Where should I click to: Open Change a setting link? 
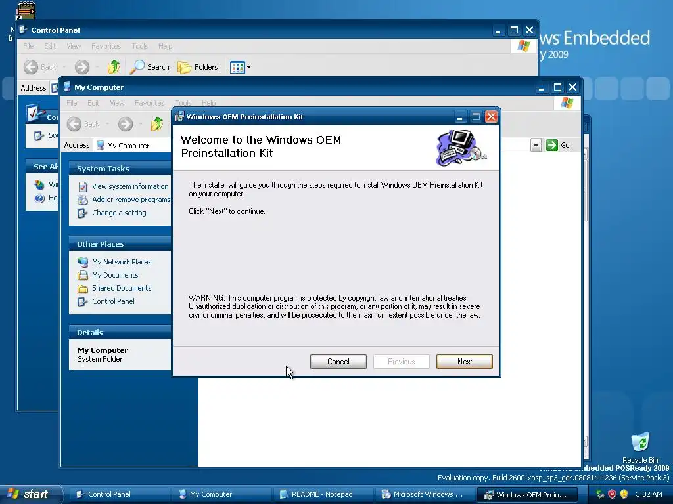[x=119, y=213]
